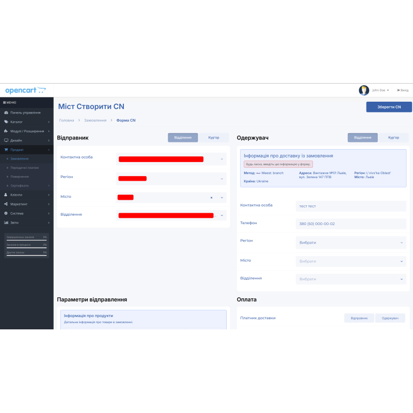Viewport: 413px width, 413px height.
Task: Open the receiver Регіон dropdown
Action: 350,243
